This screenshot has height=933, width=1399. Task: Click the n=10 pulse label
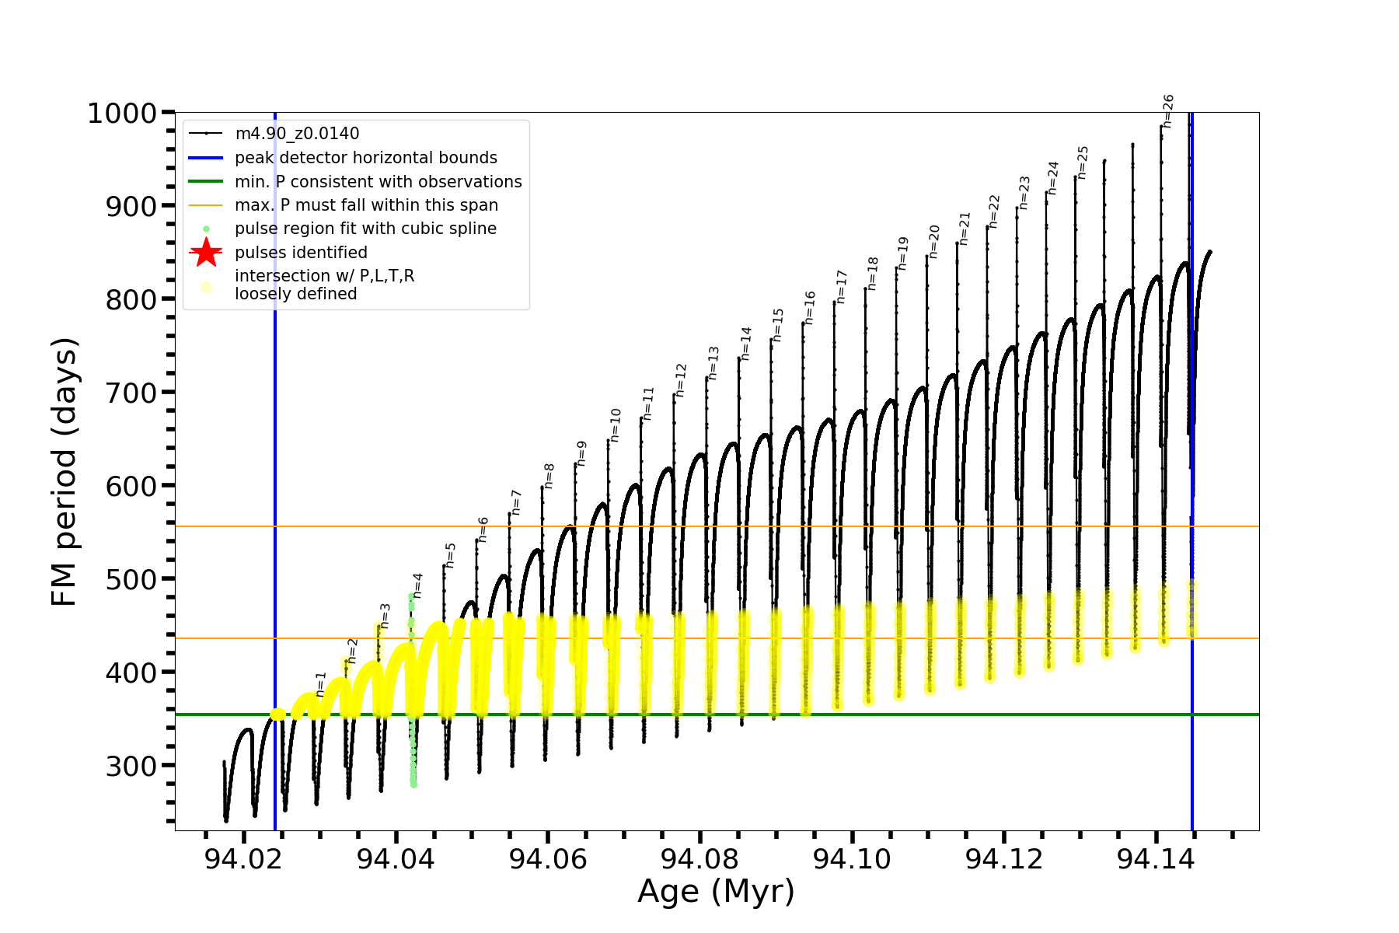pyautogui.click(x=615, y=425)
